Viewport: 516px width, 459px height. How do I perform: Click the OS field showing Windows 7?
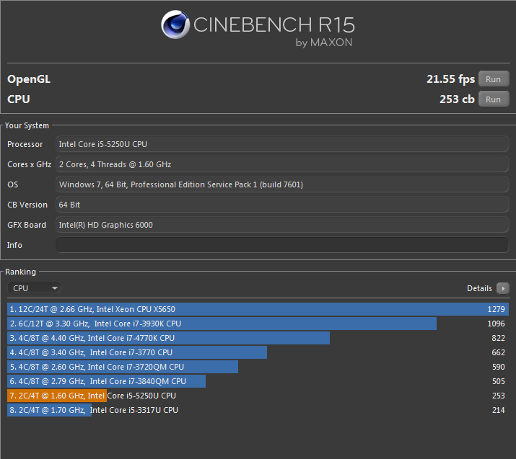pos(282,184)
